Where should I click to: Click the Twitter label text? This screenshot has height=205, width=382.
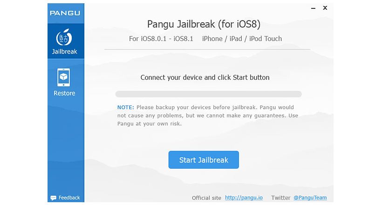(281, 198)
